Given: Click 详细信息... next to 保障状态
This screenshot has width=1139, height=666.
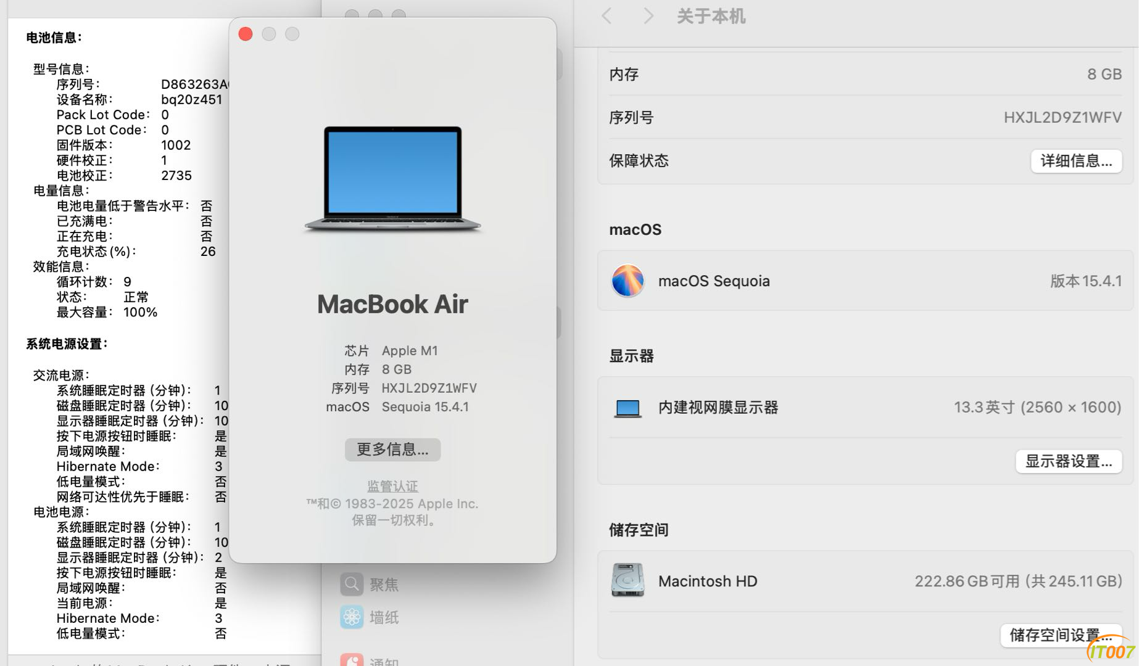Looking at the screenshot, I should pyautogui.click(x=1076, y=161).
